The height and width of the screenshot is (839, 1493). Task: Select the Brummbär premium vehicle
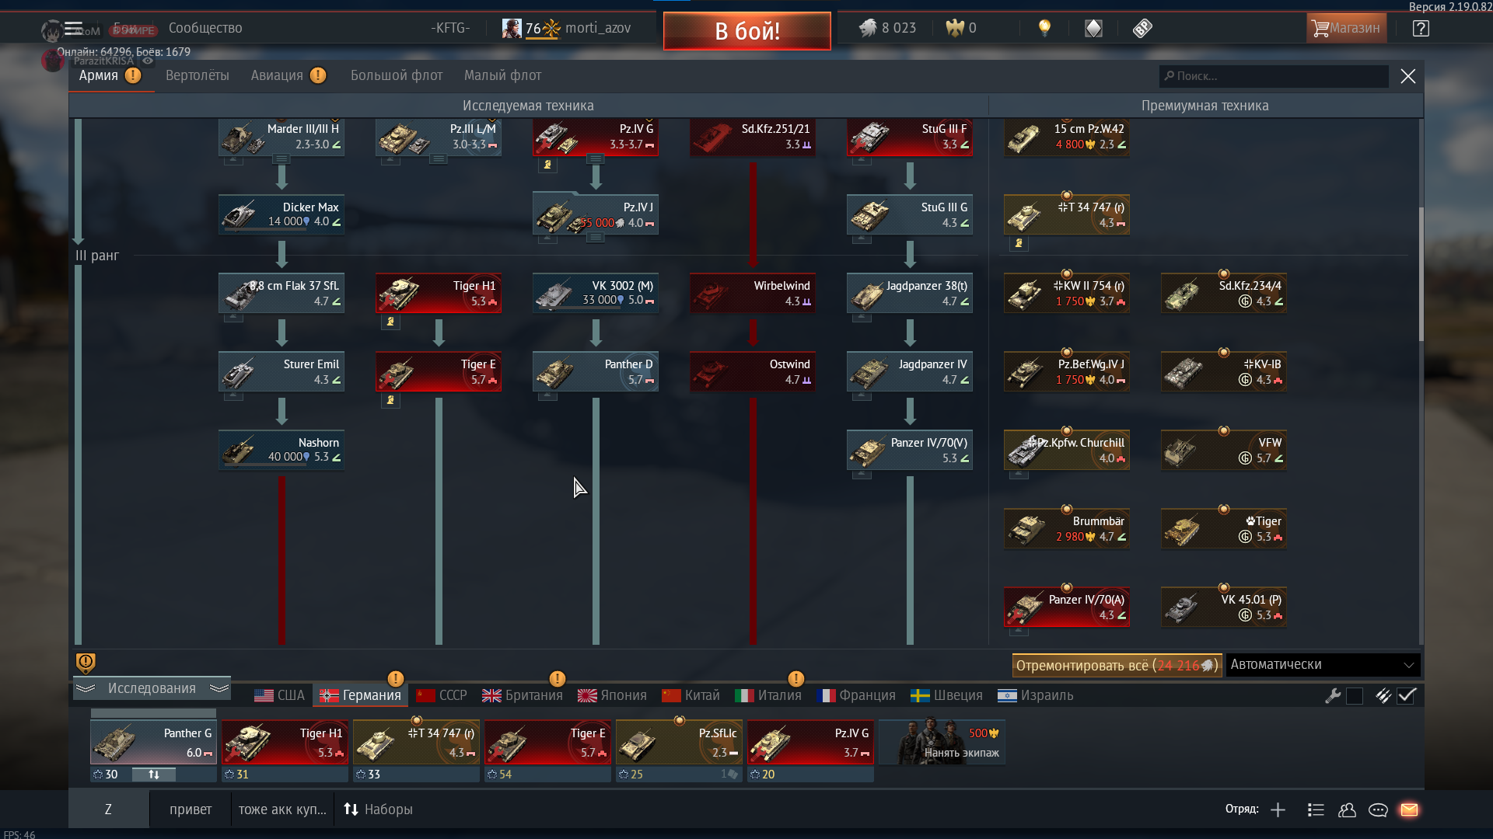click(1067, 528)
